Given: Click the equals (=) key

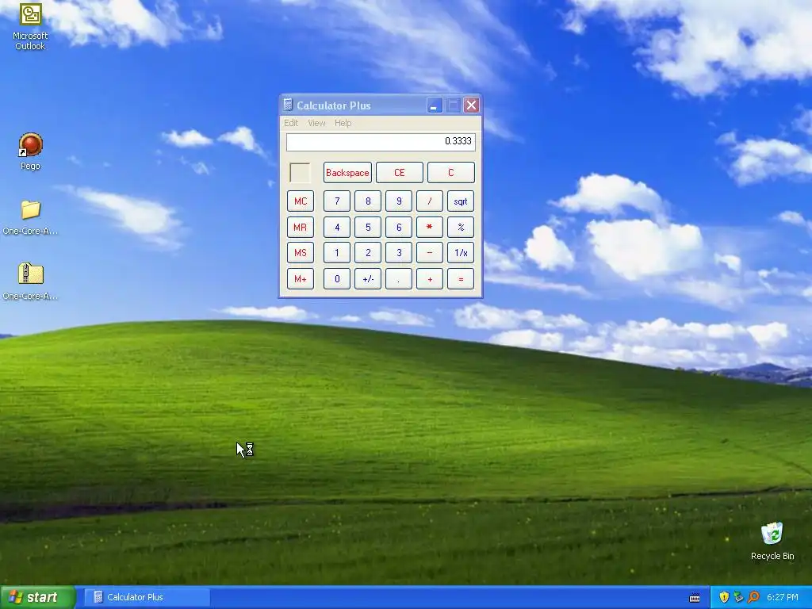Looking at the screenshot, I should coord(461,278).
